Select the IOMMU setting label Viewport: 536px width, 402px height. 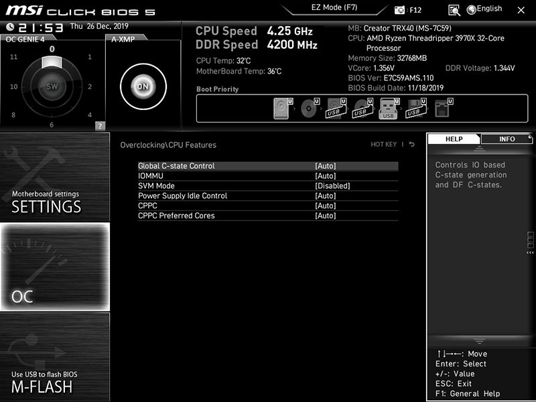pyautogui.click(x=151, y=176)
